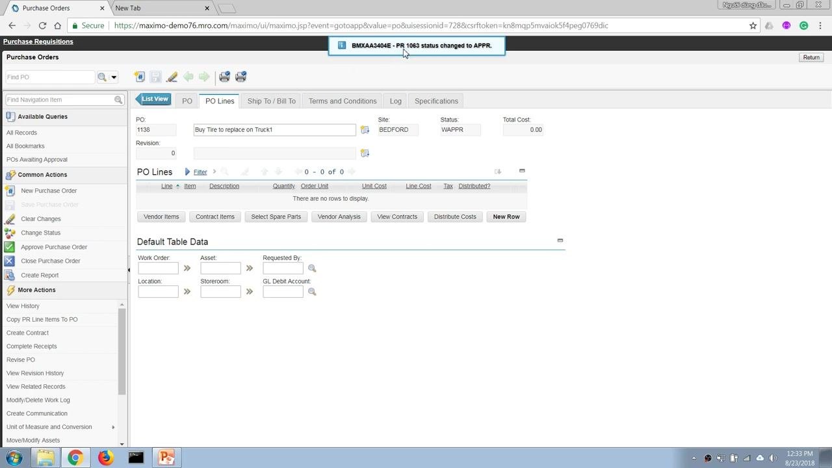Screen dimensions: 832x468
Task: Click the Filter link in PO Lines
Action: (x=200, y=172)
